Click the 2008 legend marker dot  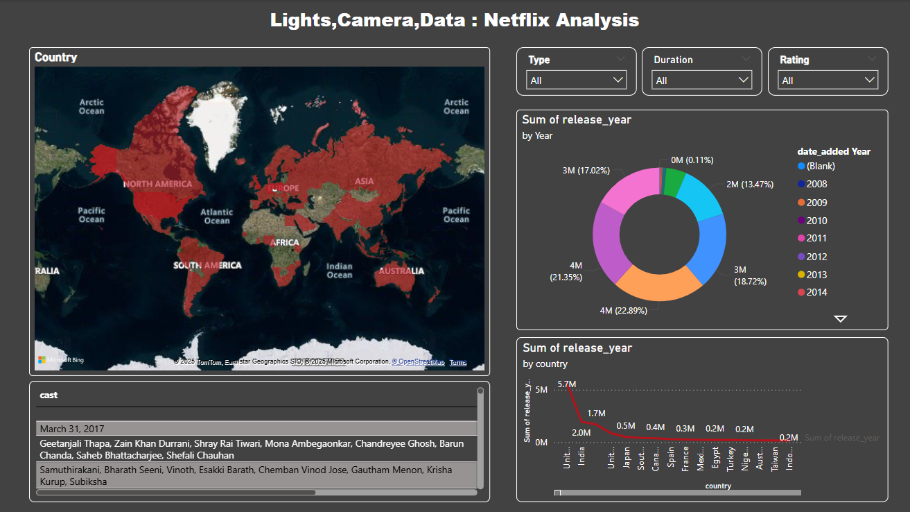(801, 185)
